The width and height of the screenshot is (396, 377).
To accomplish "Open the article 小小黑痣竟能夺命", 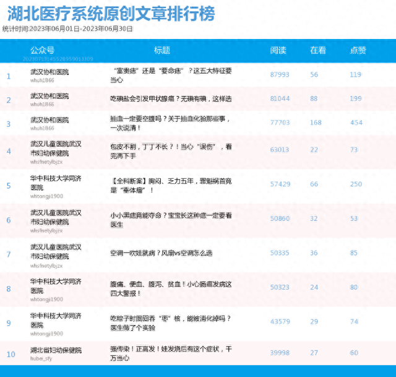I will (x=171, y=220).
